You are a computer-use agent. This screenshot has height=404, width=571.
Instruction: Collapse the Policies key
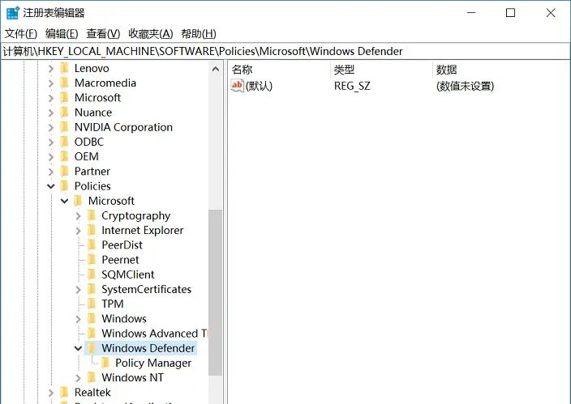tap(51, 186)
